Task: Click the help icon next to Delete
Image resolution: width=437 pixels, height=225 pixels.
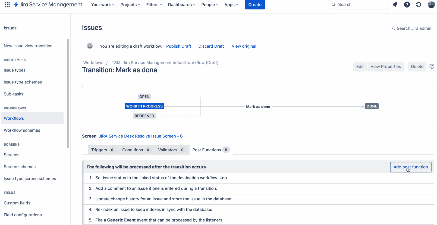Action: point(432,66)
